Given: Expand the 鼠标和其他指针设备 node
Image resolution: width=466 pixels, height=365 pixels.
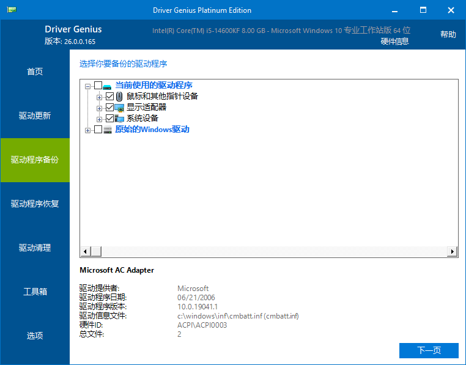Looking at the screenshot, I should [x=99, y=97].
